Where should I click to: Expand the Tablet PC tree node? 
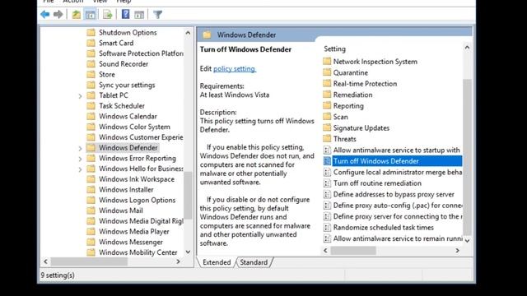point(80,96)
